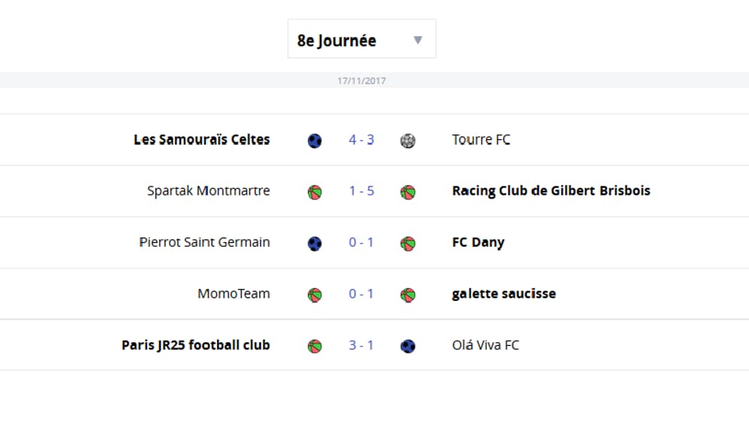Click FC Dany team ball icon
The width and height of the screenshot is (749, 422).
(408, 244)
